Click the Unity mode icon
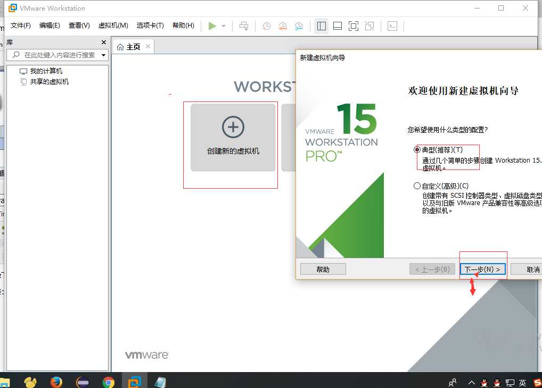 coord(369,26)
